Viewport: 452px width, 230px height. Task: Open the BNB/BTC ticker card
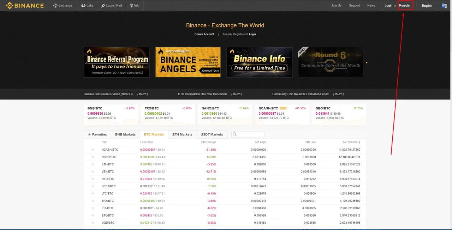(x=111, y=114)
